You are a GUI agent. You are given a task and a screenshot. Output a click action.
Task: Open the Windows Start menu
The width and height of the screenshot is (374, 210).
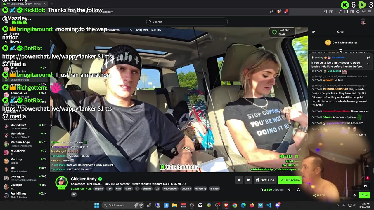(97, 205)
